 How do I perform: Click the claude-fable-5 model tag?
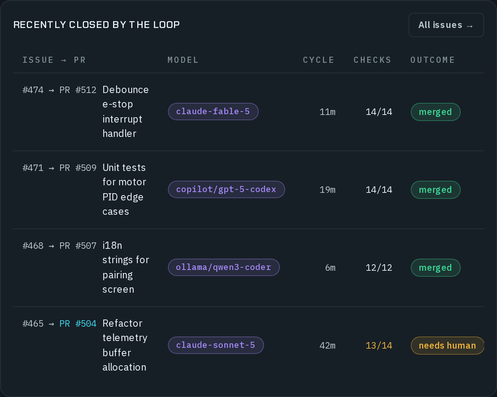213,112
